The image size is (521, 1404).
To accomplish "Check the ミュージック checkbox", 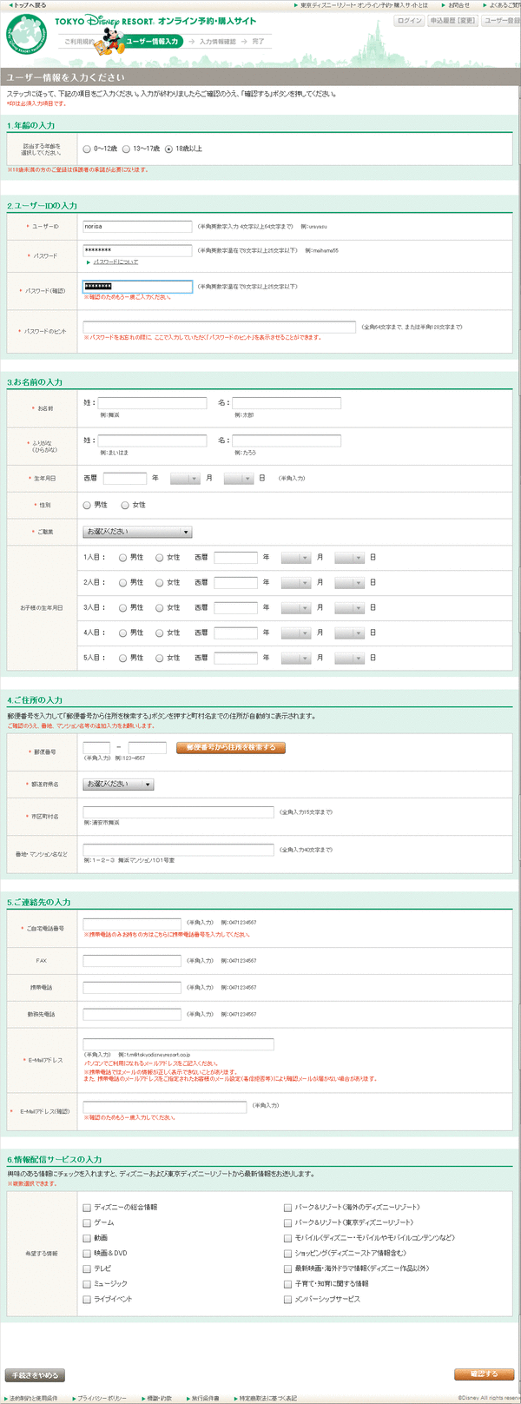I will [x=87, y=1284].
